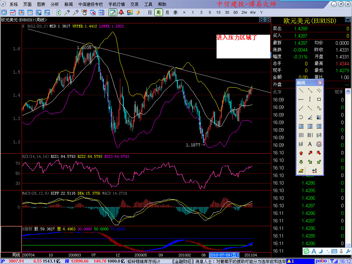The width and height of the screenshot is (352, 264).
Task: Open the 中信建投专栏 menu
Action: (x=91, y=4)
